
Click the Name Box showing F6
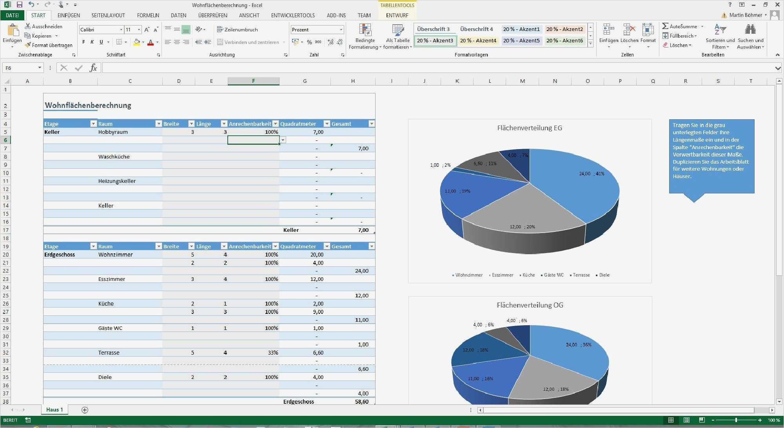[x=20, y=68]
